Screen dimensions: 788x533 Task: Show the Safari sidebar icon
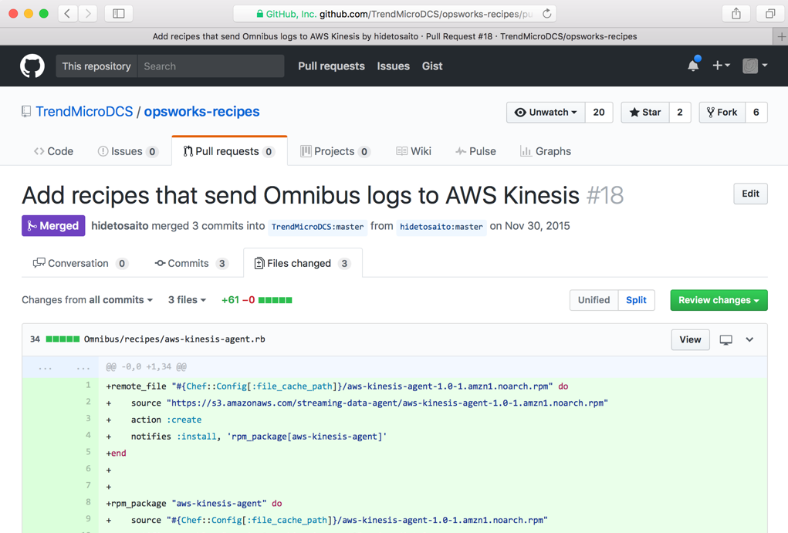119,14
